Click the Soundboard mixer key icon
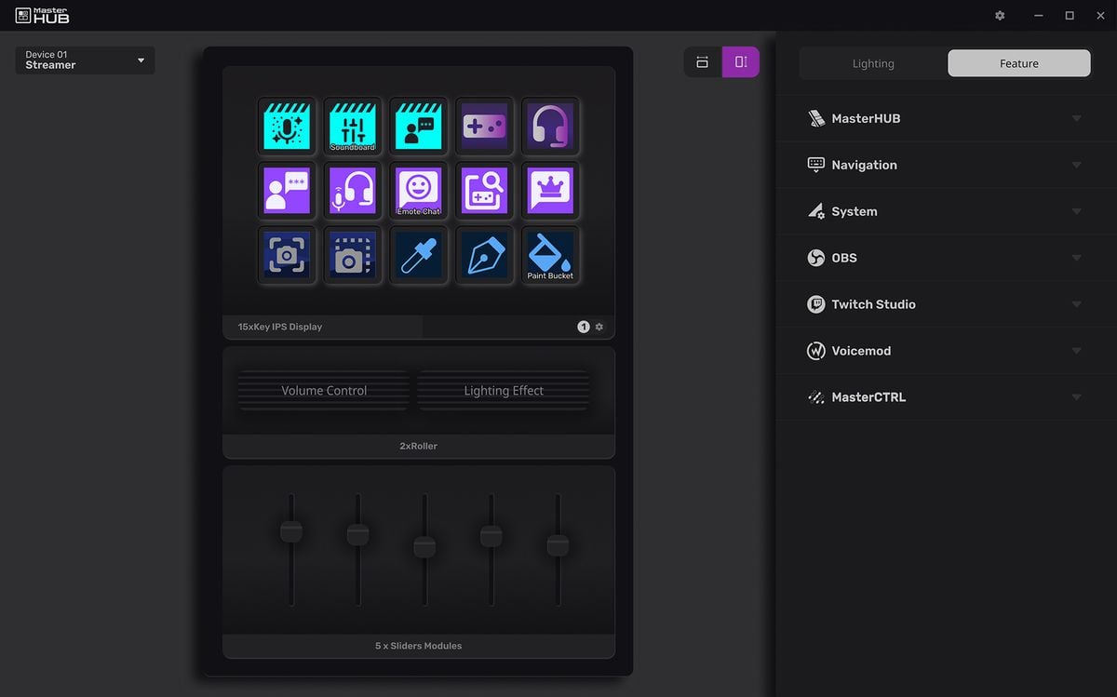 pyautogui.click(x=353, y=126)
